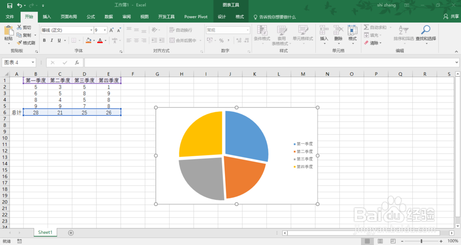Click the comma style icon
Screen dimensions: 461x245
coord(229,40)
